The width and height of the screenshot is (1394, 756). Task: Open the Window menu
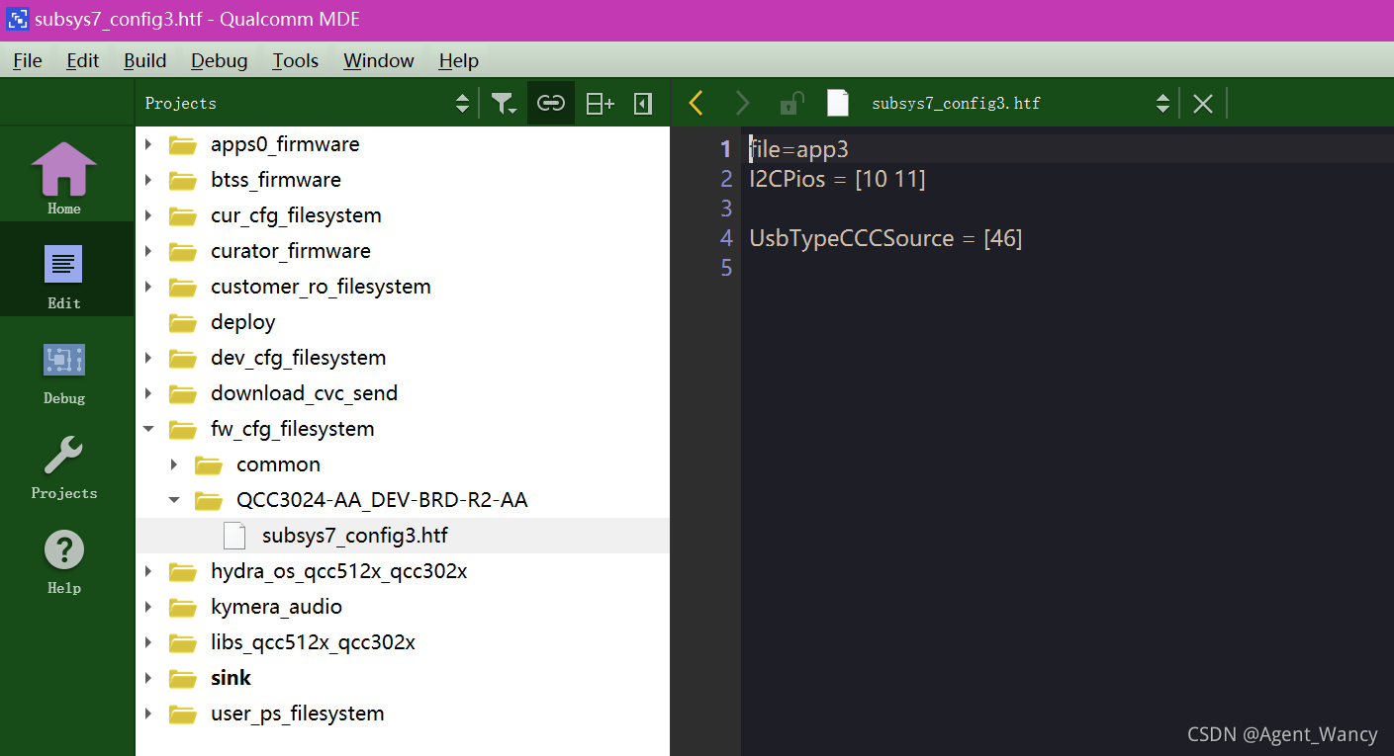[x=379, y=60]
